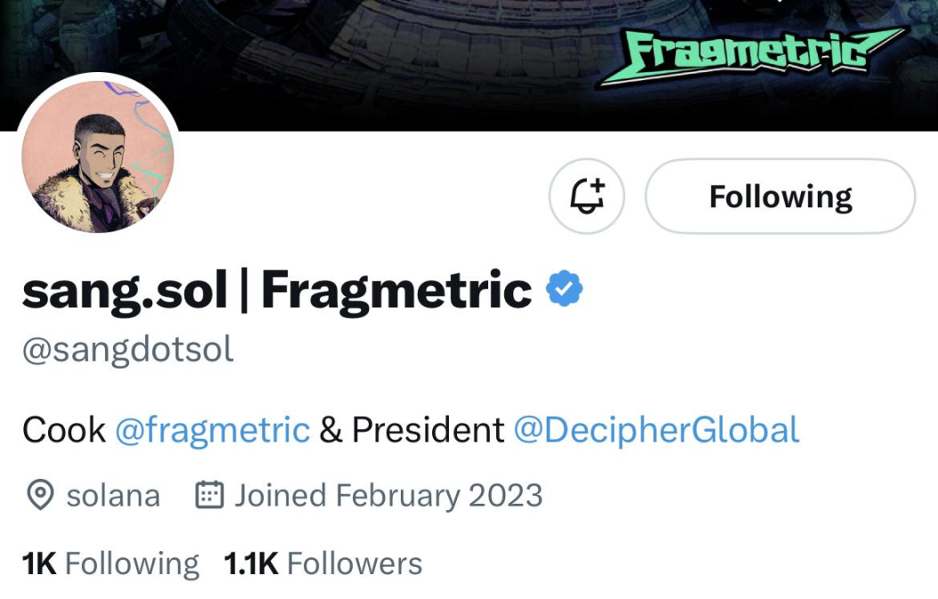Viewport: 938px width, 599px height.
Task: View the 1.1K Followers list
Action: [322, 563]
